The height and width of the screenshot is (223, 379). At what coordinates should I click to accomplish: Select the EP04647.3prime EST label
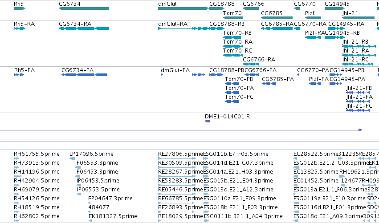110,199
